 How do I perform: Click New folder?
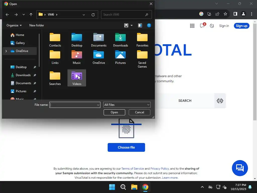pyautogui.click(x=37, y=25)
